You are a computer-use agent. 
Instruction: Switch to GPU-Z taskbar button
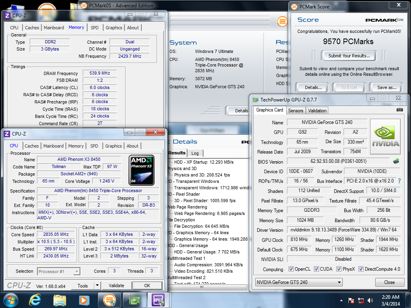(x=134, y=300)
